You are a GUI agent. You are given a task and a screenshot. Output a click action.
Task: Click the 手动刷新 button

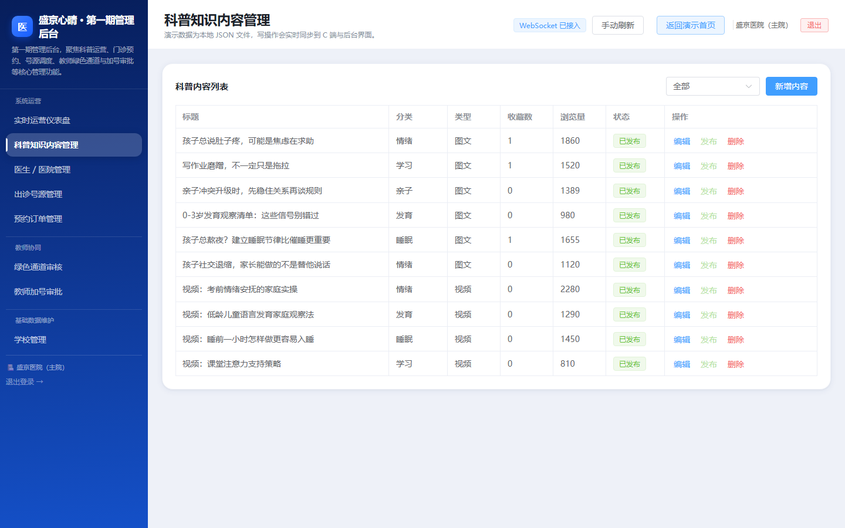(x=617, y=25)
